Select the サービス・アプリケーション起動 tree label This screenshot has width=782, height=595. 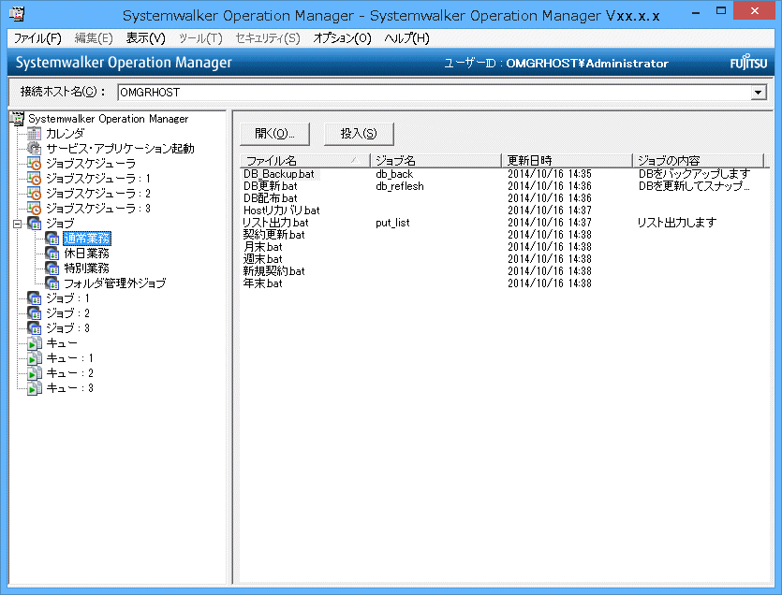coord(120,149)
